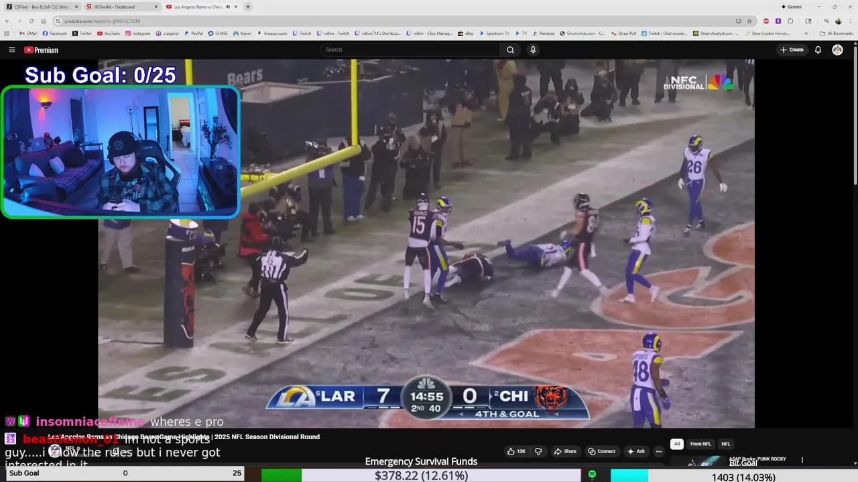Go back in browser history
This screenshot has width=858, height=482.
[x=7, y=21]
